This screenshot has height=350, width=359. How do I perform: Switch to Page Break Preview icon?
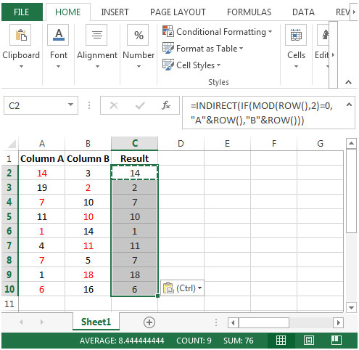(x=337, y=341)
